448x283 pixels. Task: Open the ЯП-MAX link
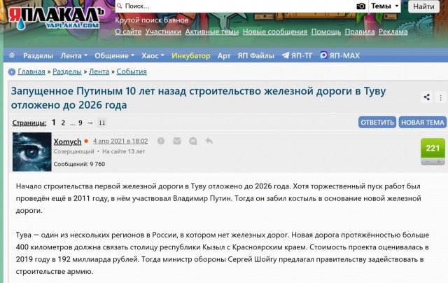coord(339,55)
